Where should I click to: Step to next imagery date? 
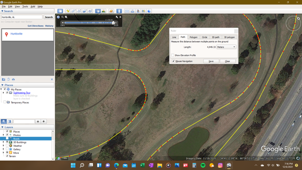click(116, 23)
